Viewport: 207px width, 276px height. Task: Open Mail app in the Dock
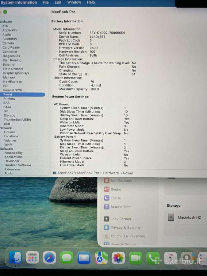point(84,258)
